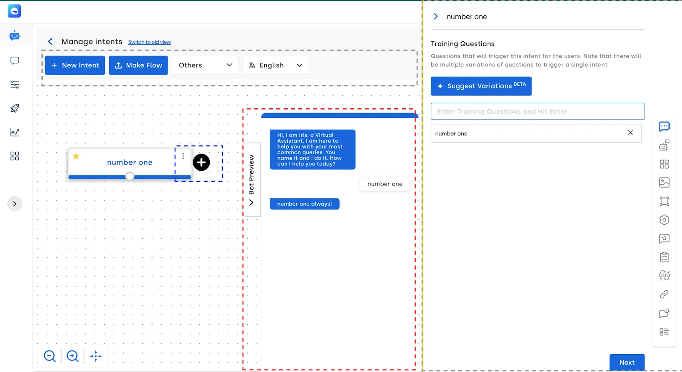Zoom in on the flow canvas
Viewport: 682px width, 372px height.
point(73,356)
